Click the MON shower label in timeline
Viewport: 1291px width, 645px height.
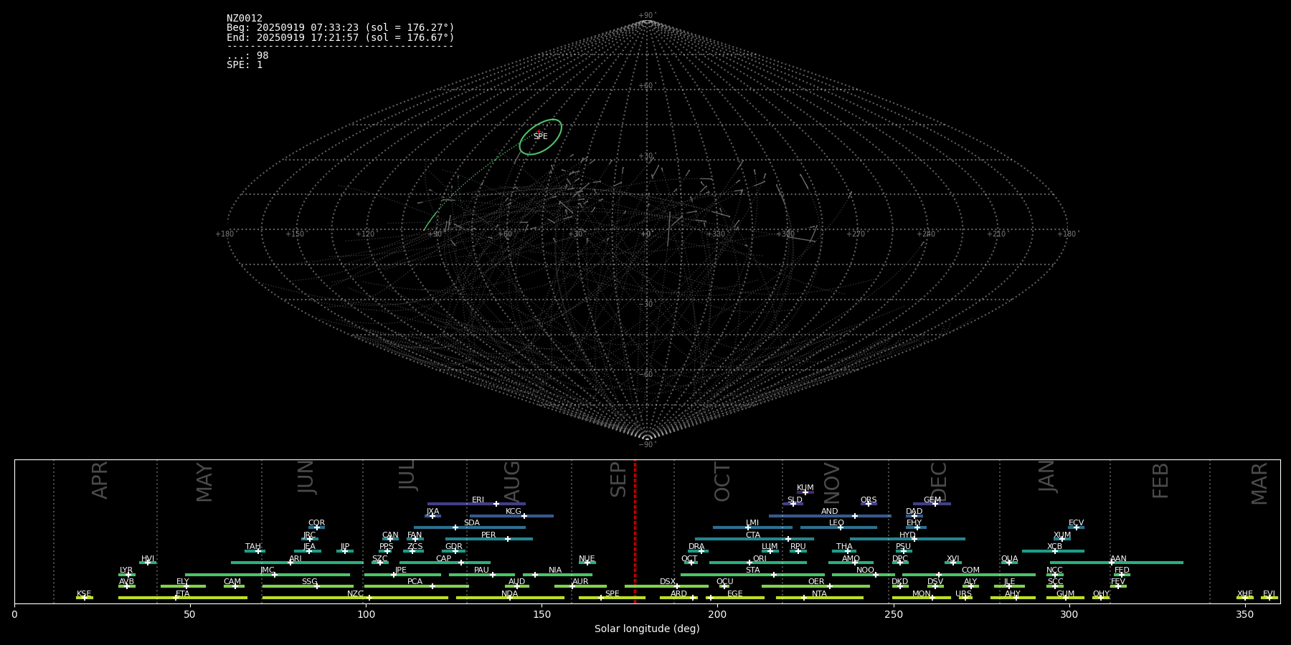(922, 593)
